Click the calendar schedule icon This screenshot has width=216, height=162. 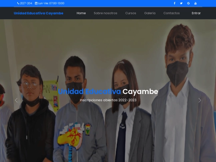(x=36, y=3)
